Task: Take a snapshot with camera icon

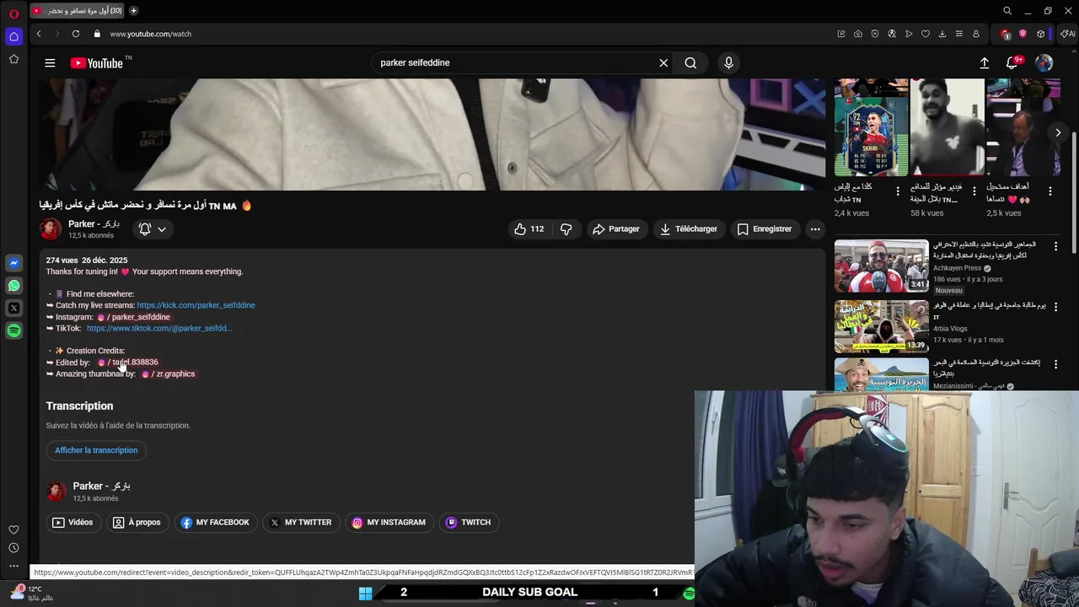Action: click(858, 34)
